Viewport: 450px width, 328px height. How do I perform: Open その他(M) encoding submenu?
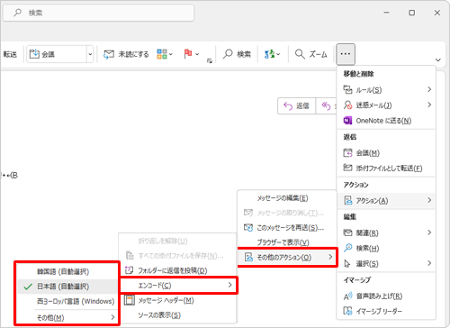67,317
